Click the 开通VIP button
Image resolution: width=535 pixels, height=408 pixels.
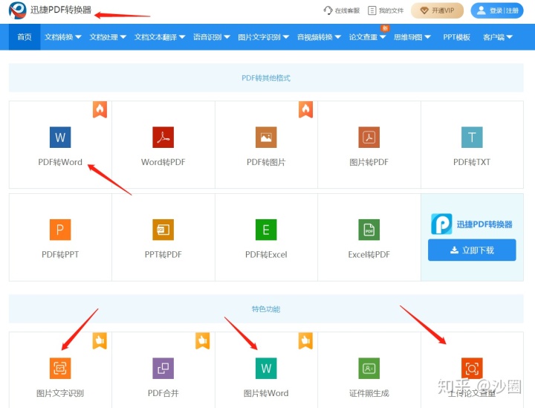[437, 10]
